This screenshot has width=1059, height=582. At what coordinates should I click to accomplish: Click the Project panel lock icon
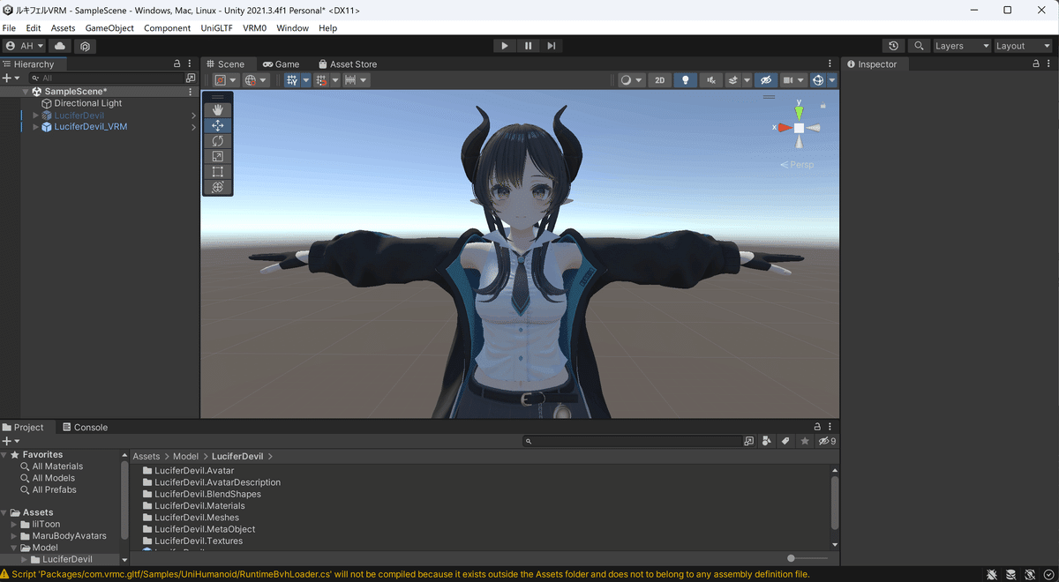tap(817, 428)
